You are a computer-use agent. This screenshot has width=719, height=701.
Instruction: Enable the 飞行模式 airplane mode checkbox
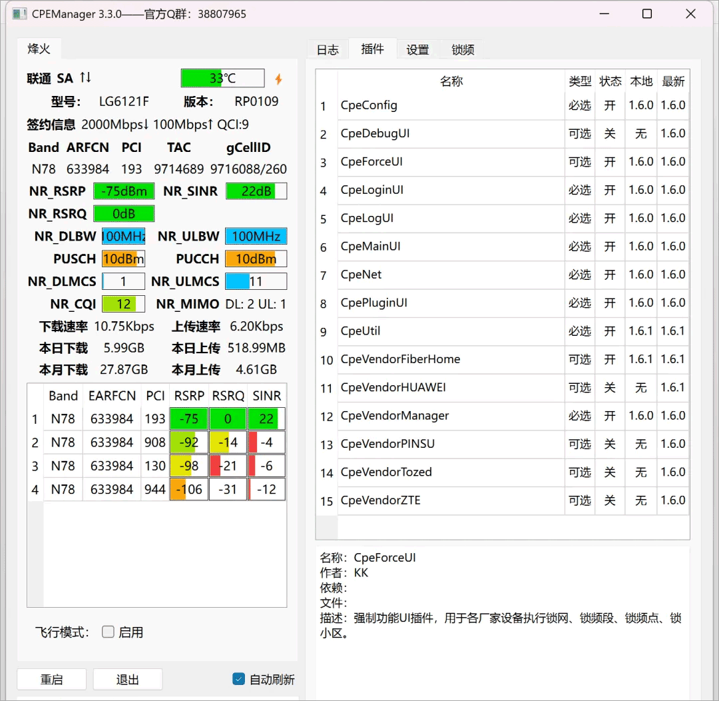108,632
